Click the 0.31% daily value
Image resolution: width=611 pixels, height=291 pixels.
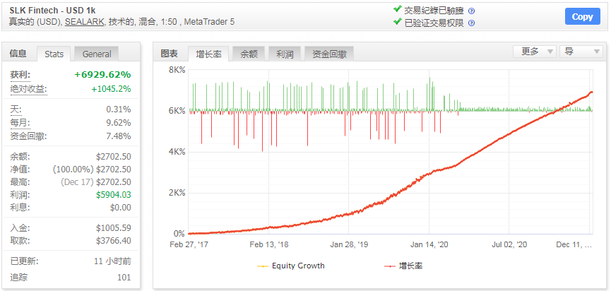(x=119, y=109)
